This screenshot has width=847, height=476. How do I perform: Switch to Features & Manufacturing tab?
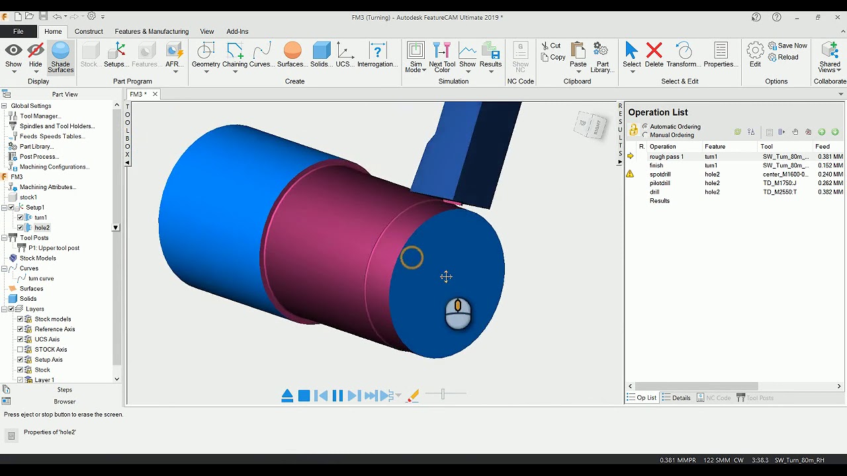click(x=152, y=31)
